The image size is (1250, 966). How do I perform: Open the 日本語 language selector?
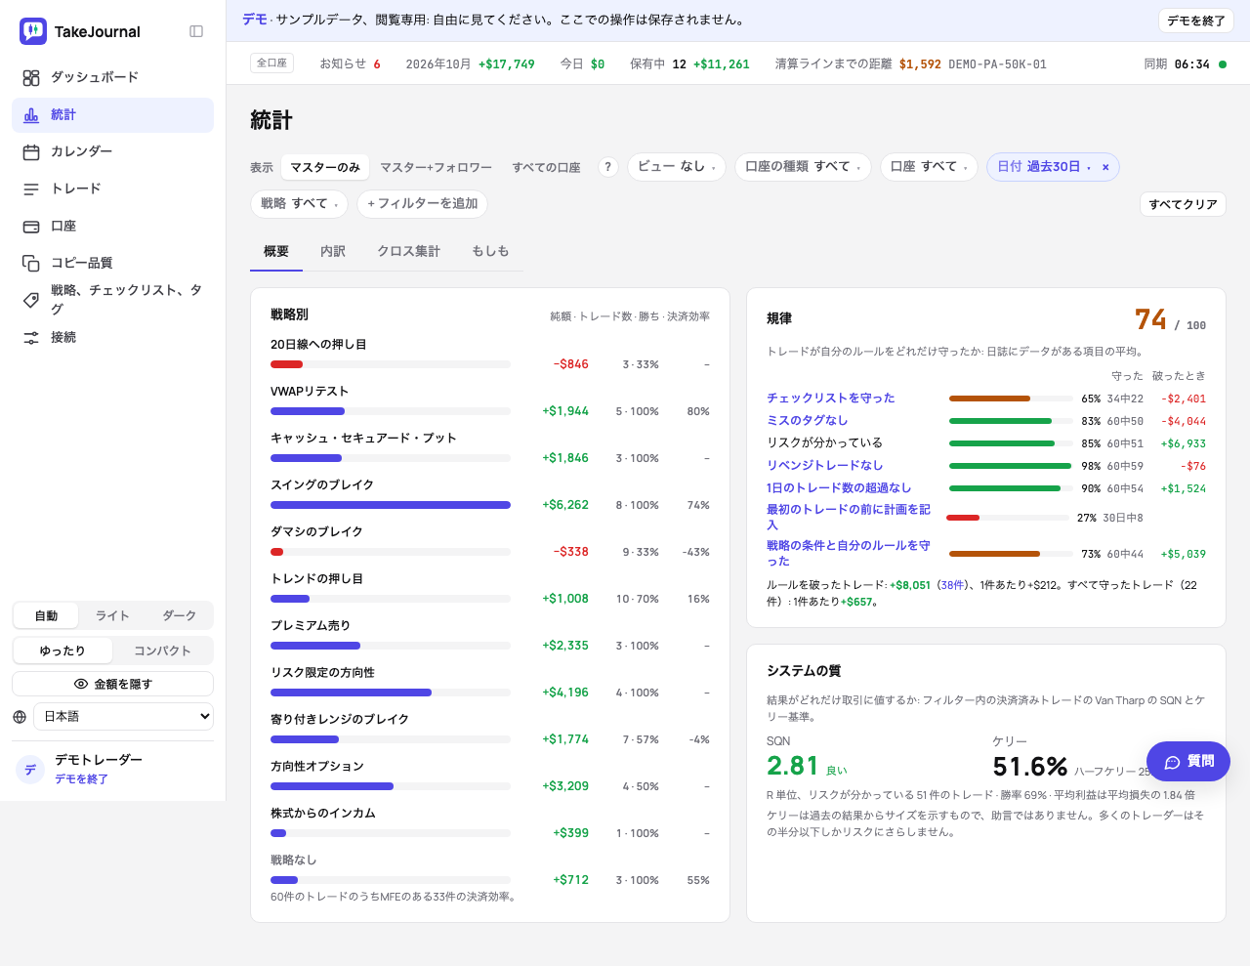123,717
